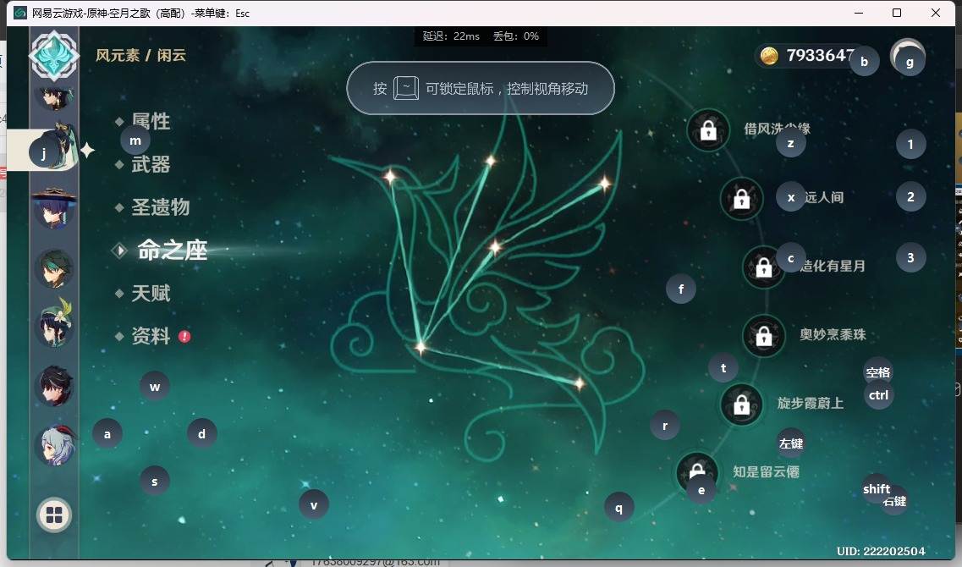This screenshot has width=962, height=567.
Task: Open the 武器 weapon menu
Action: (x=151, y=164)
